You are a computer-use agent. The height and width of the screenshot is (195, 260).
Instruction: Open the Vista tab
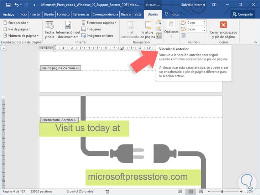tap(138, 14)
